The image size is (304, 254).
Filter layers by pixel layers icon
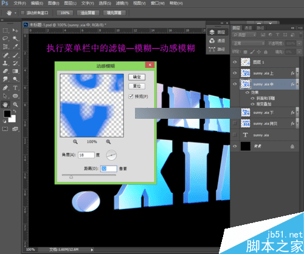pos(263,35)
